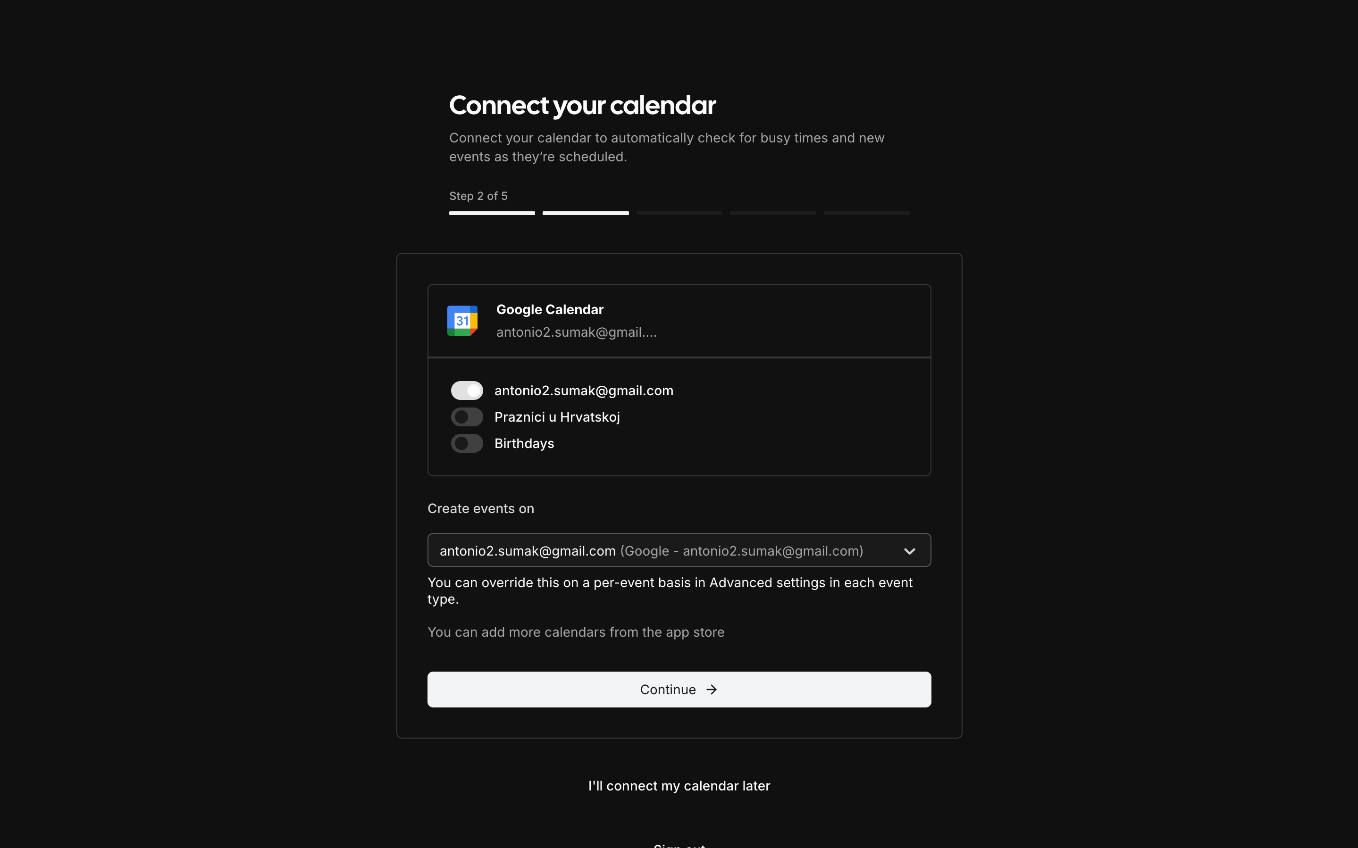1358x848 pixels.
Task: Click the Google Calendar header title
Action: click(550, 309)
